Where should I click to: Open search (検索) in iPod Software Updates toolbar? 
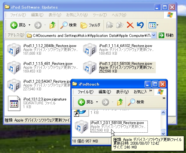(68, 25)
